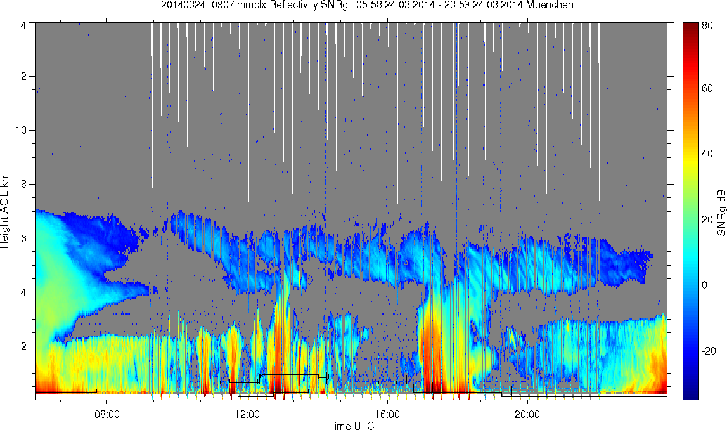Click the colorbar value 40

coord(707,154)
